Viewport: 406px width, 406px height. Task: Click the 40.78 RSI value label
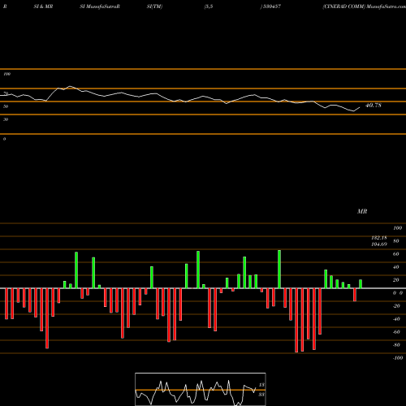click(x=374, y=106)
